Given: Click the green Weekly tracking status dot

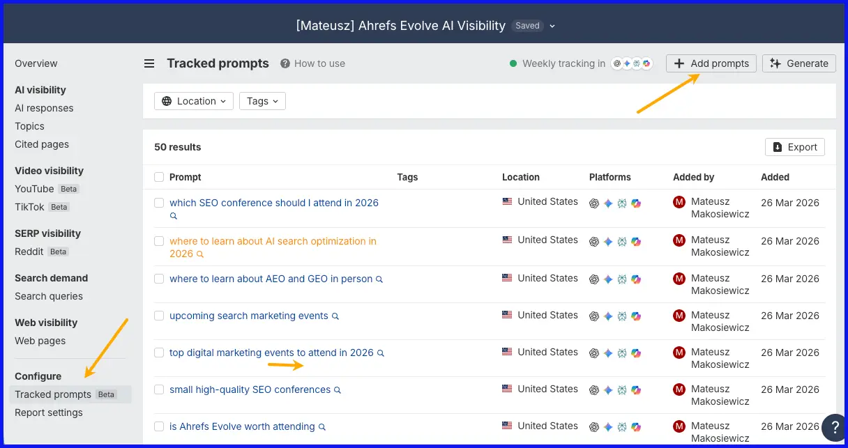Looking at the screenshot, I should pyautogui.click(x=513, y=63).
